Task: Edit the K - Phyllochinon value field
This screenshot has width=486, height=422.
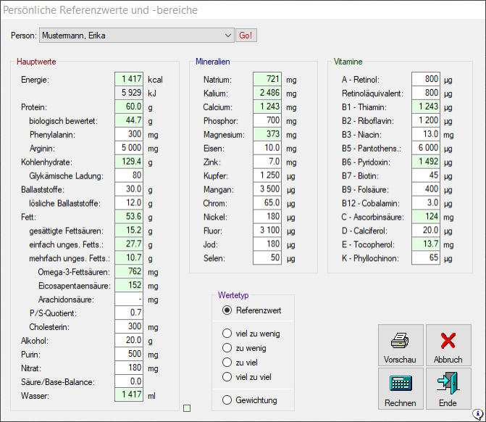Action: point(425,258)
